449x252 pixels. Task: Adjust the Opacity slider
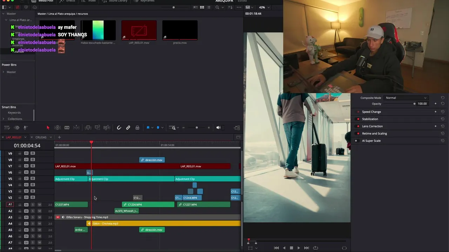(x=414, y=104)
